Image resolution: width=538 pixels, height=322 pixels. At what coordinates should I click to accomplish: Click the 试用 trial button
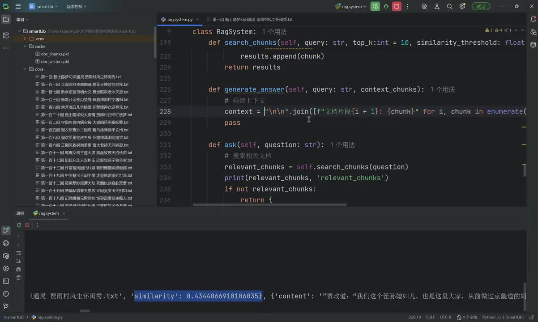(481, 6)
